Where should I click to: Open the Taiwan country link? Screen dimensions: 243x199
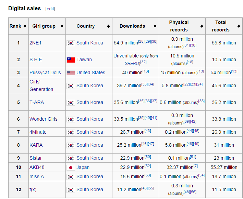[84, 59]
